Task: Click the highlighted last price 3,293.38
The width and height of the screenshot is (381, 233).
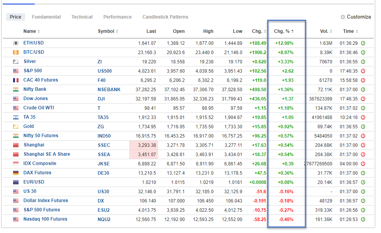Action: coord(147,145)
